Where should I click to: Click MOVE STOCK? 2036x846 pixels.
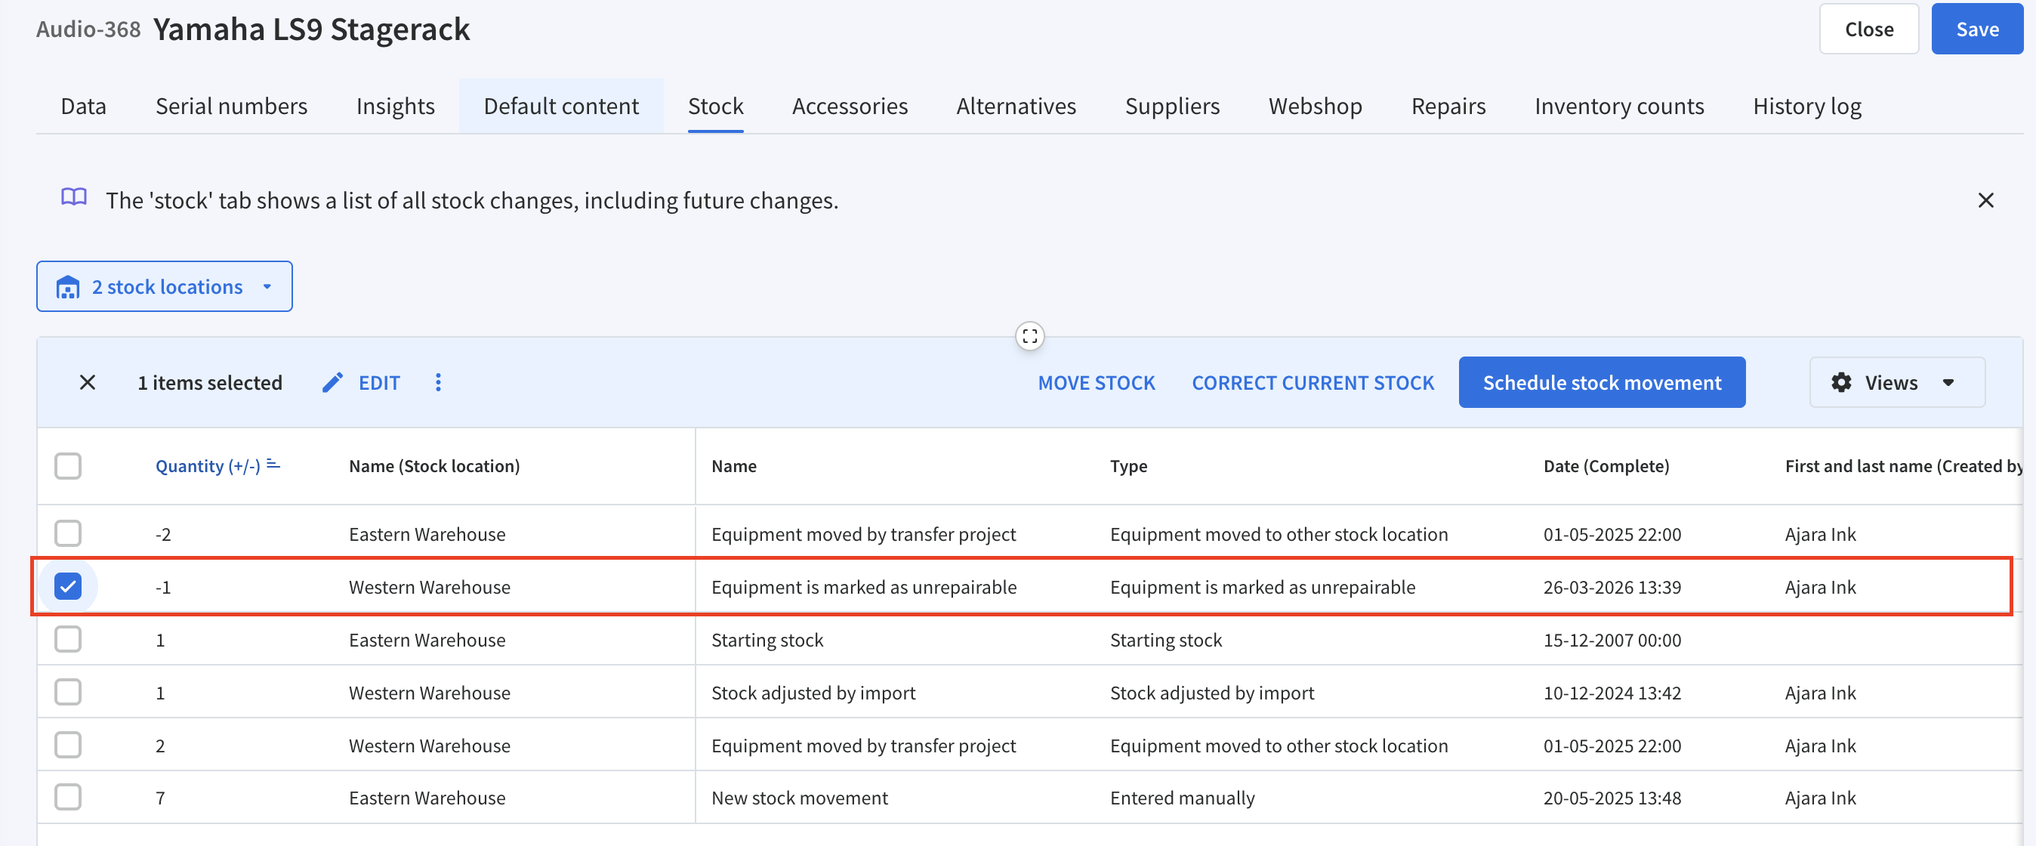coord(1097,383)
